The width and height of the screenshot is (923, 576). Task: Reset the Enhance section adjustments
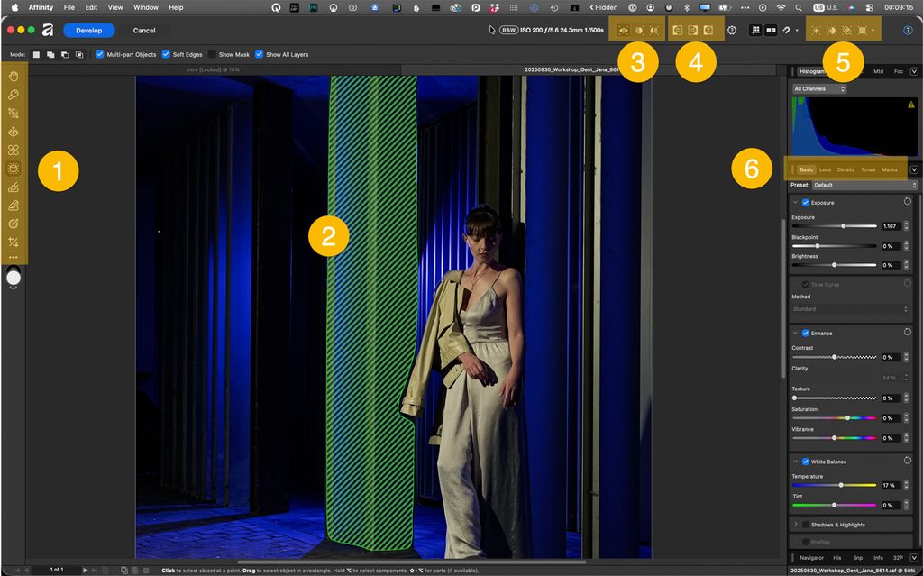coord(908,333)
